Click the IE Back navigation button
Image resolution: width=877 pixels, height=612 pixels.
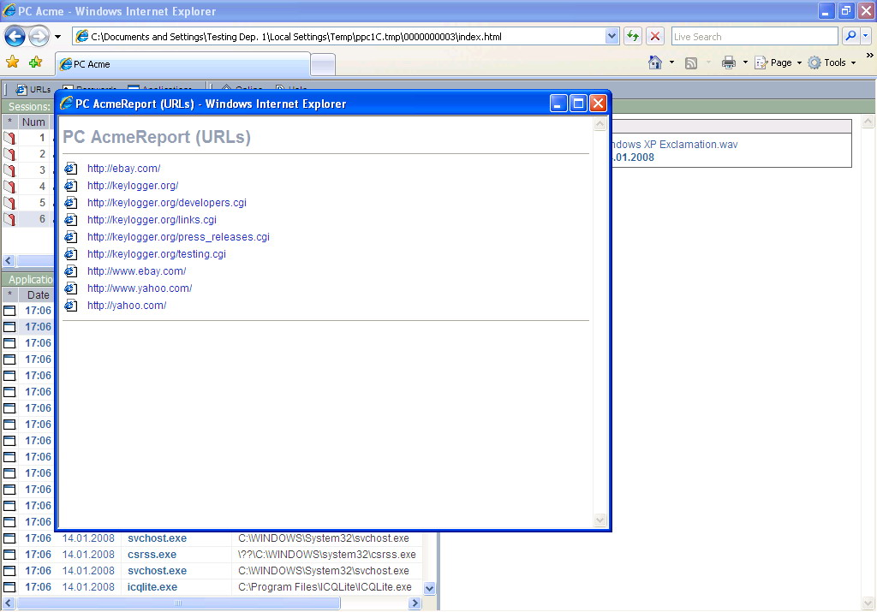(x=15, y=37)
